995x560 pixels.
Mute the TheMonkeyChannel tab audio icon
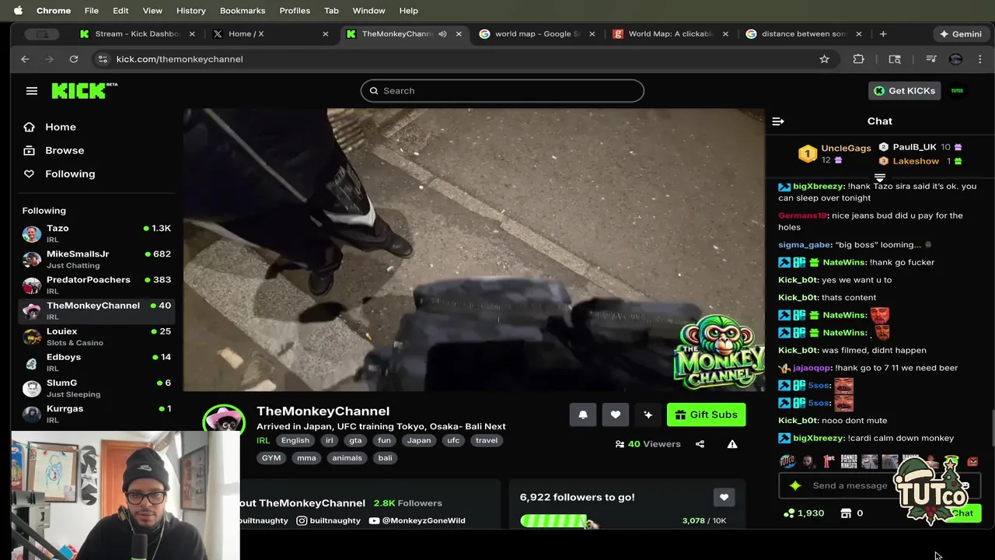pos(442,34)
